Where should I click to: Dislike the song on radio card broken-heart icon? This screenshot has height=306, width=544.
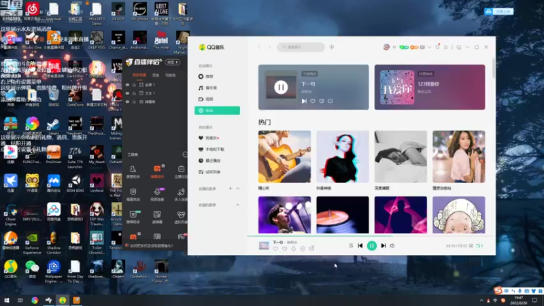pyautogui.click(x=322, y=101)
